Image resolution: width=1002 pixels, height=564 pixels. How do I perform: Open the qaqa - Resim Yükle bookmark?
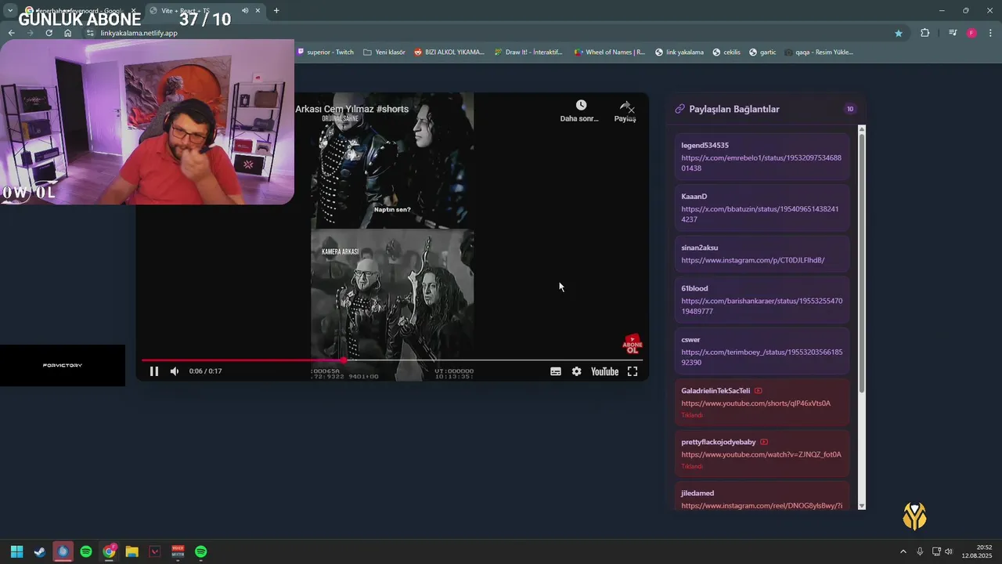pyautogui.click(x=819, y=52)
